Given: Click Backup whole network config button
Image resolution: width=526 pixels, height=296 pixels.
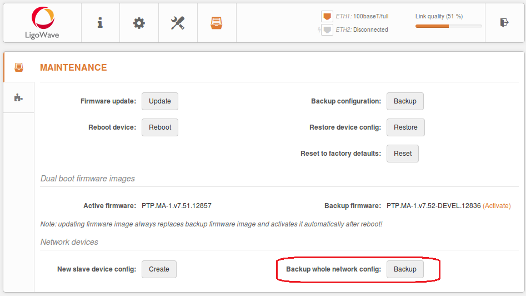Looking at the screenshot, I should [x=405, y=269].
